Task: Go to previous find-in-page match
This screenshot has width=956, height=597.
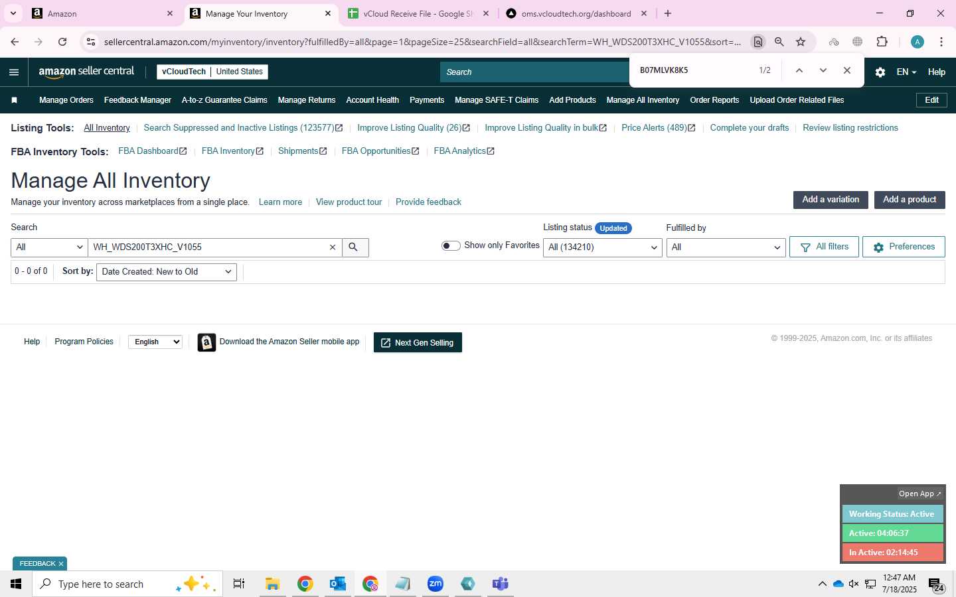Action: click(799, 70)
